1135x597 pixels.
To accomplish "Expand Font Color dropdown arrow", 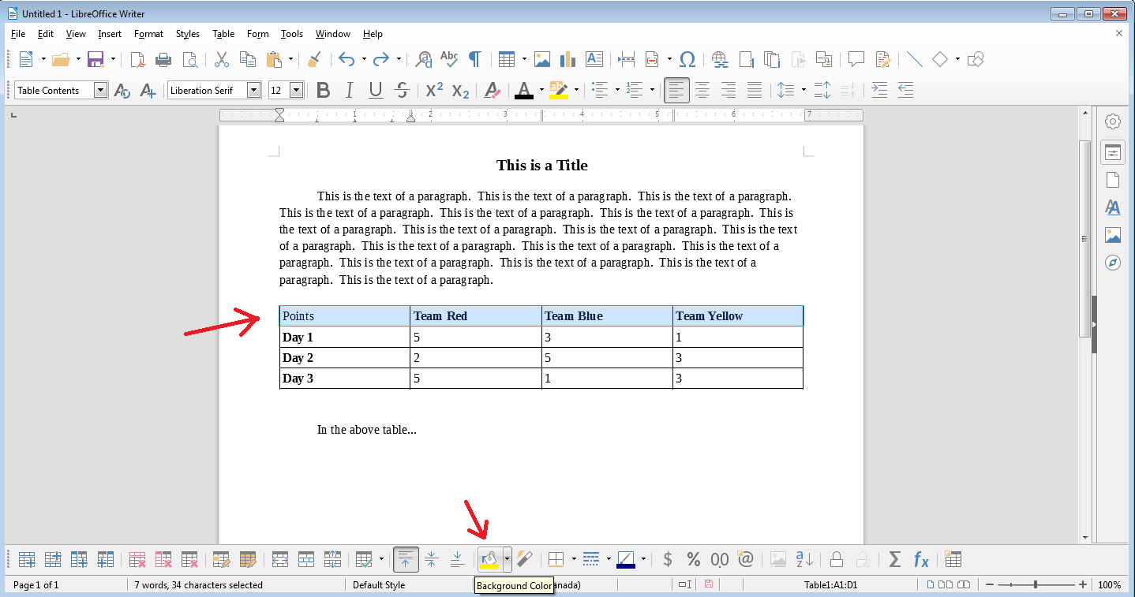I will tap(541, 90).
